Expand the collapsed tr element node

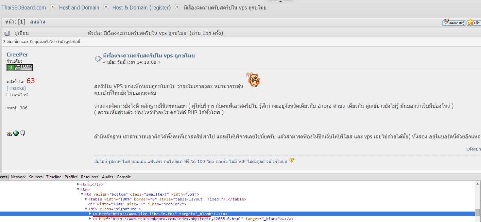pyautogui.click(x=78, y=184)
